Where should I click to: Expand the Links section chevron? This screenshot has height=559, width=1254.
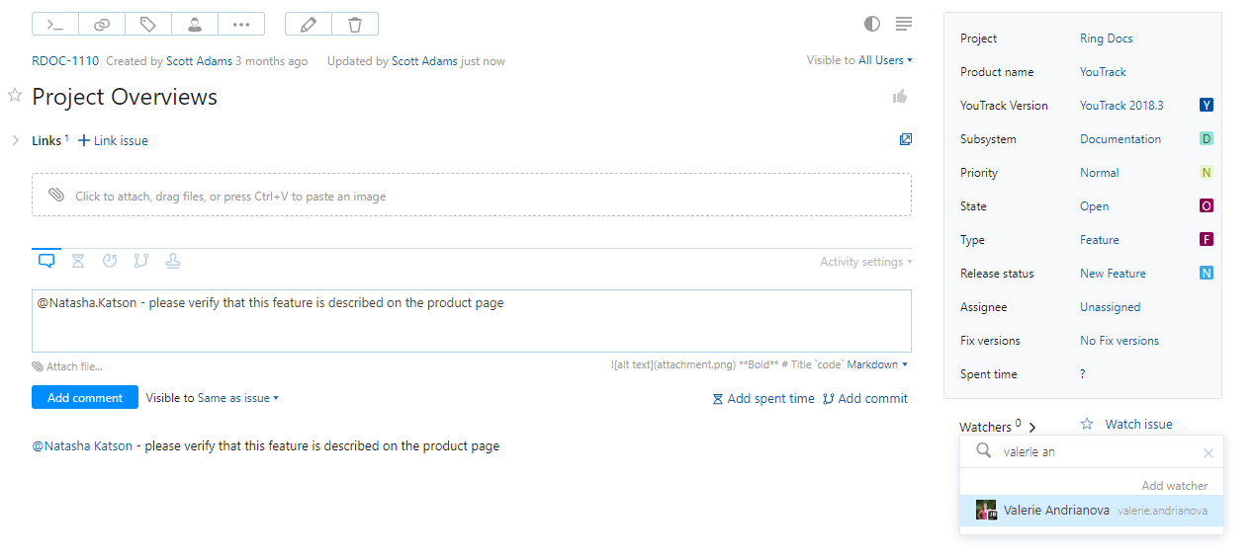pos(15,140)
